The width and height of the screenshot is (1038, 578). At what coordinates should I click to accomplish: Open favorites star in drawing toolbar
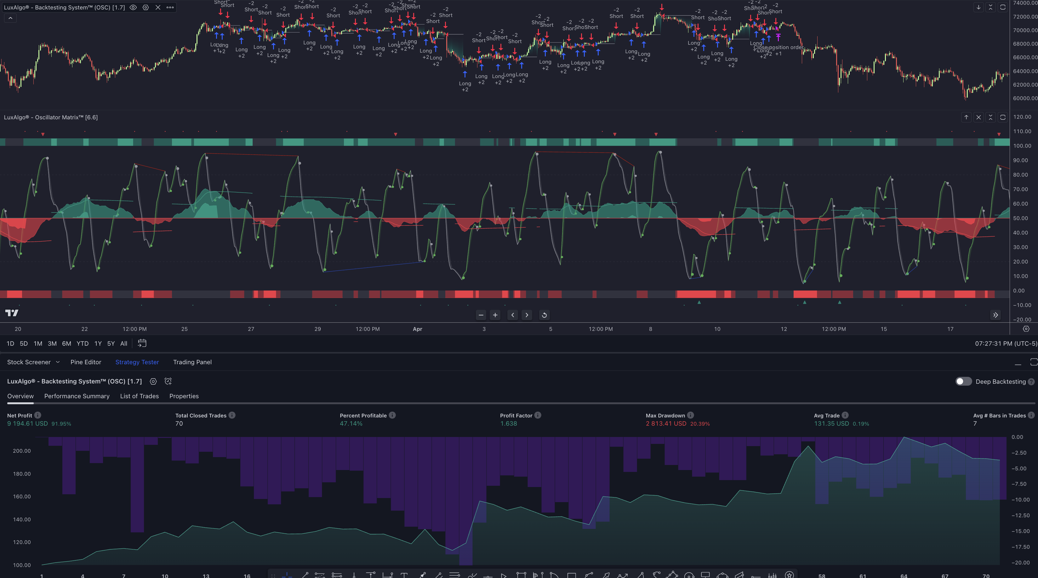point(790,575)
